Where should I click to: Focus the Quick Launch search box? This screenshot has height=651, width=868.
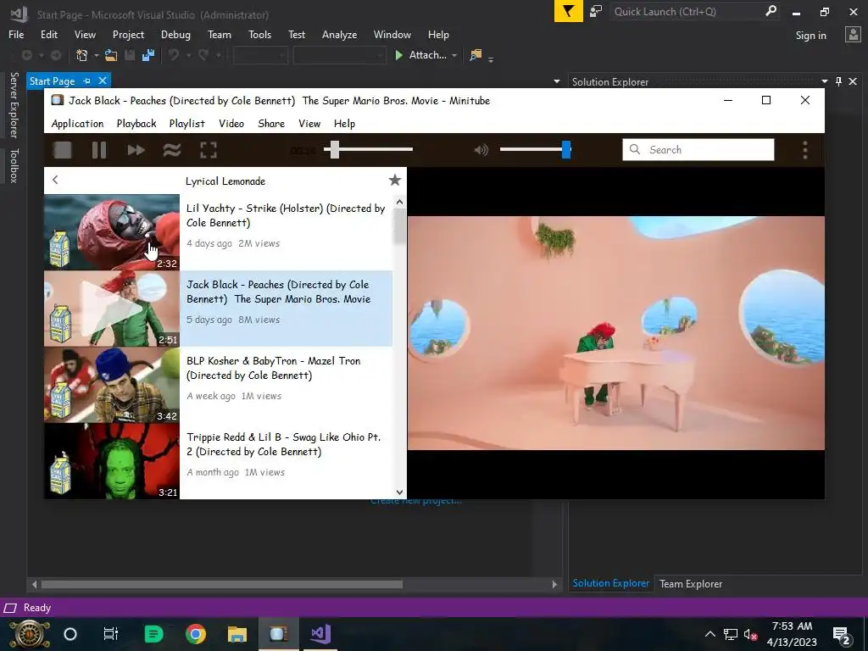click(x=688, y=11)
